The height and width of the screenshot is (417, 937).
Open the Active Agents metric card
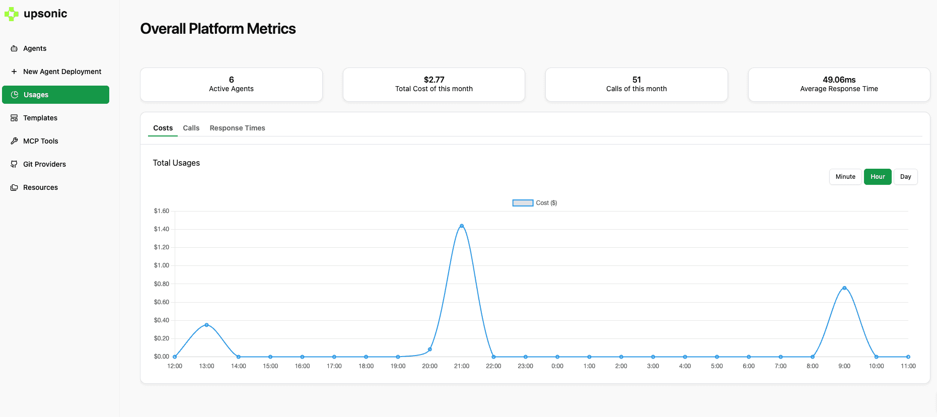232,85
